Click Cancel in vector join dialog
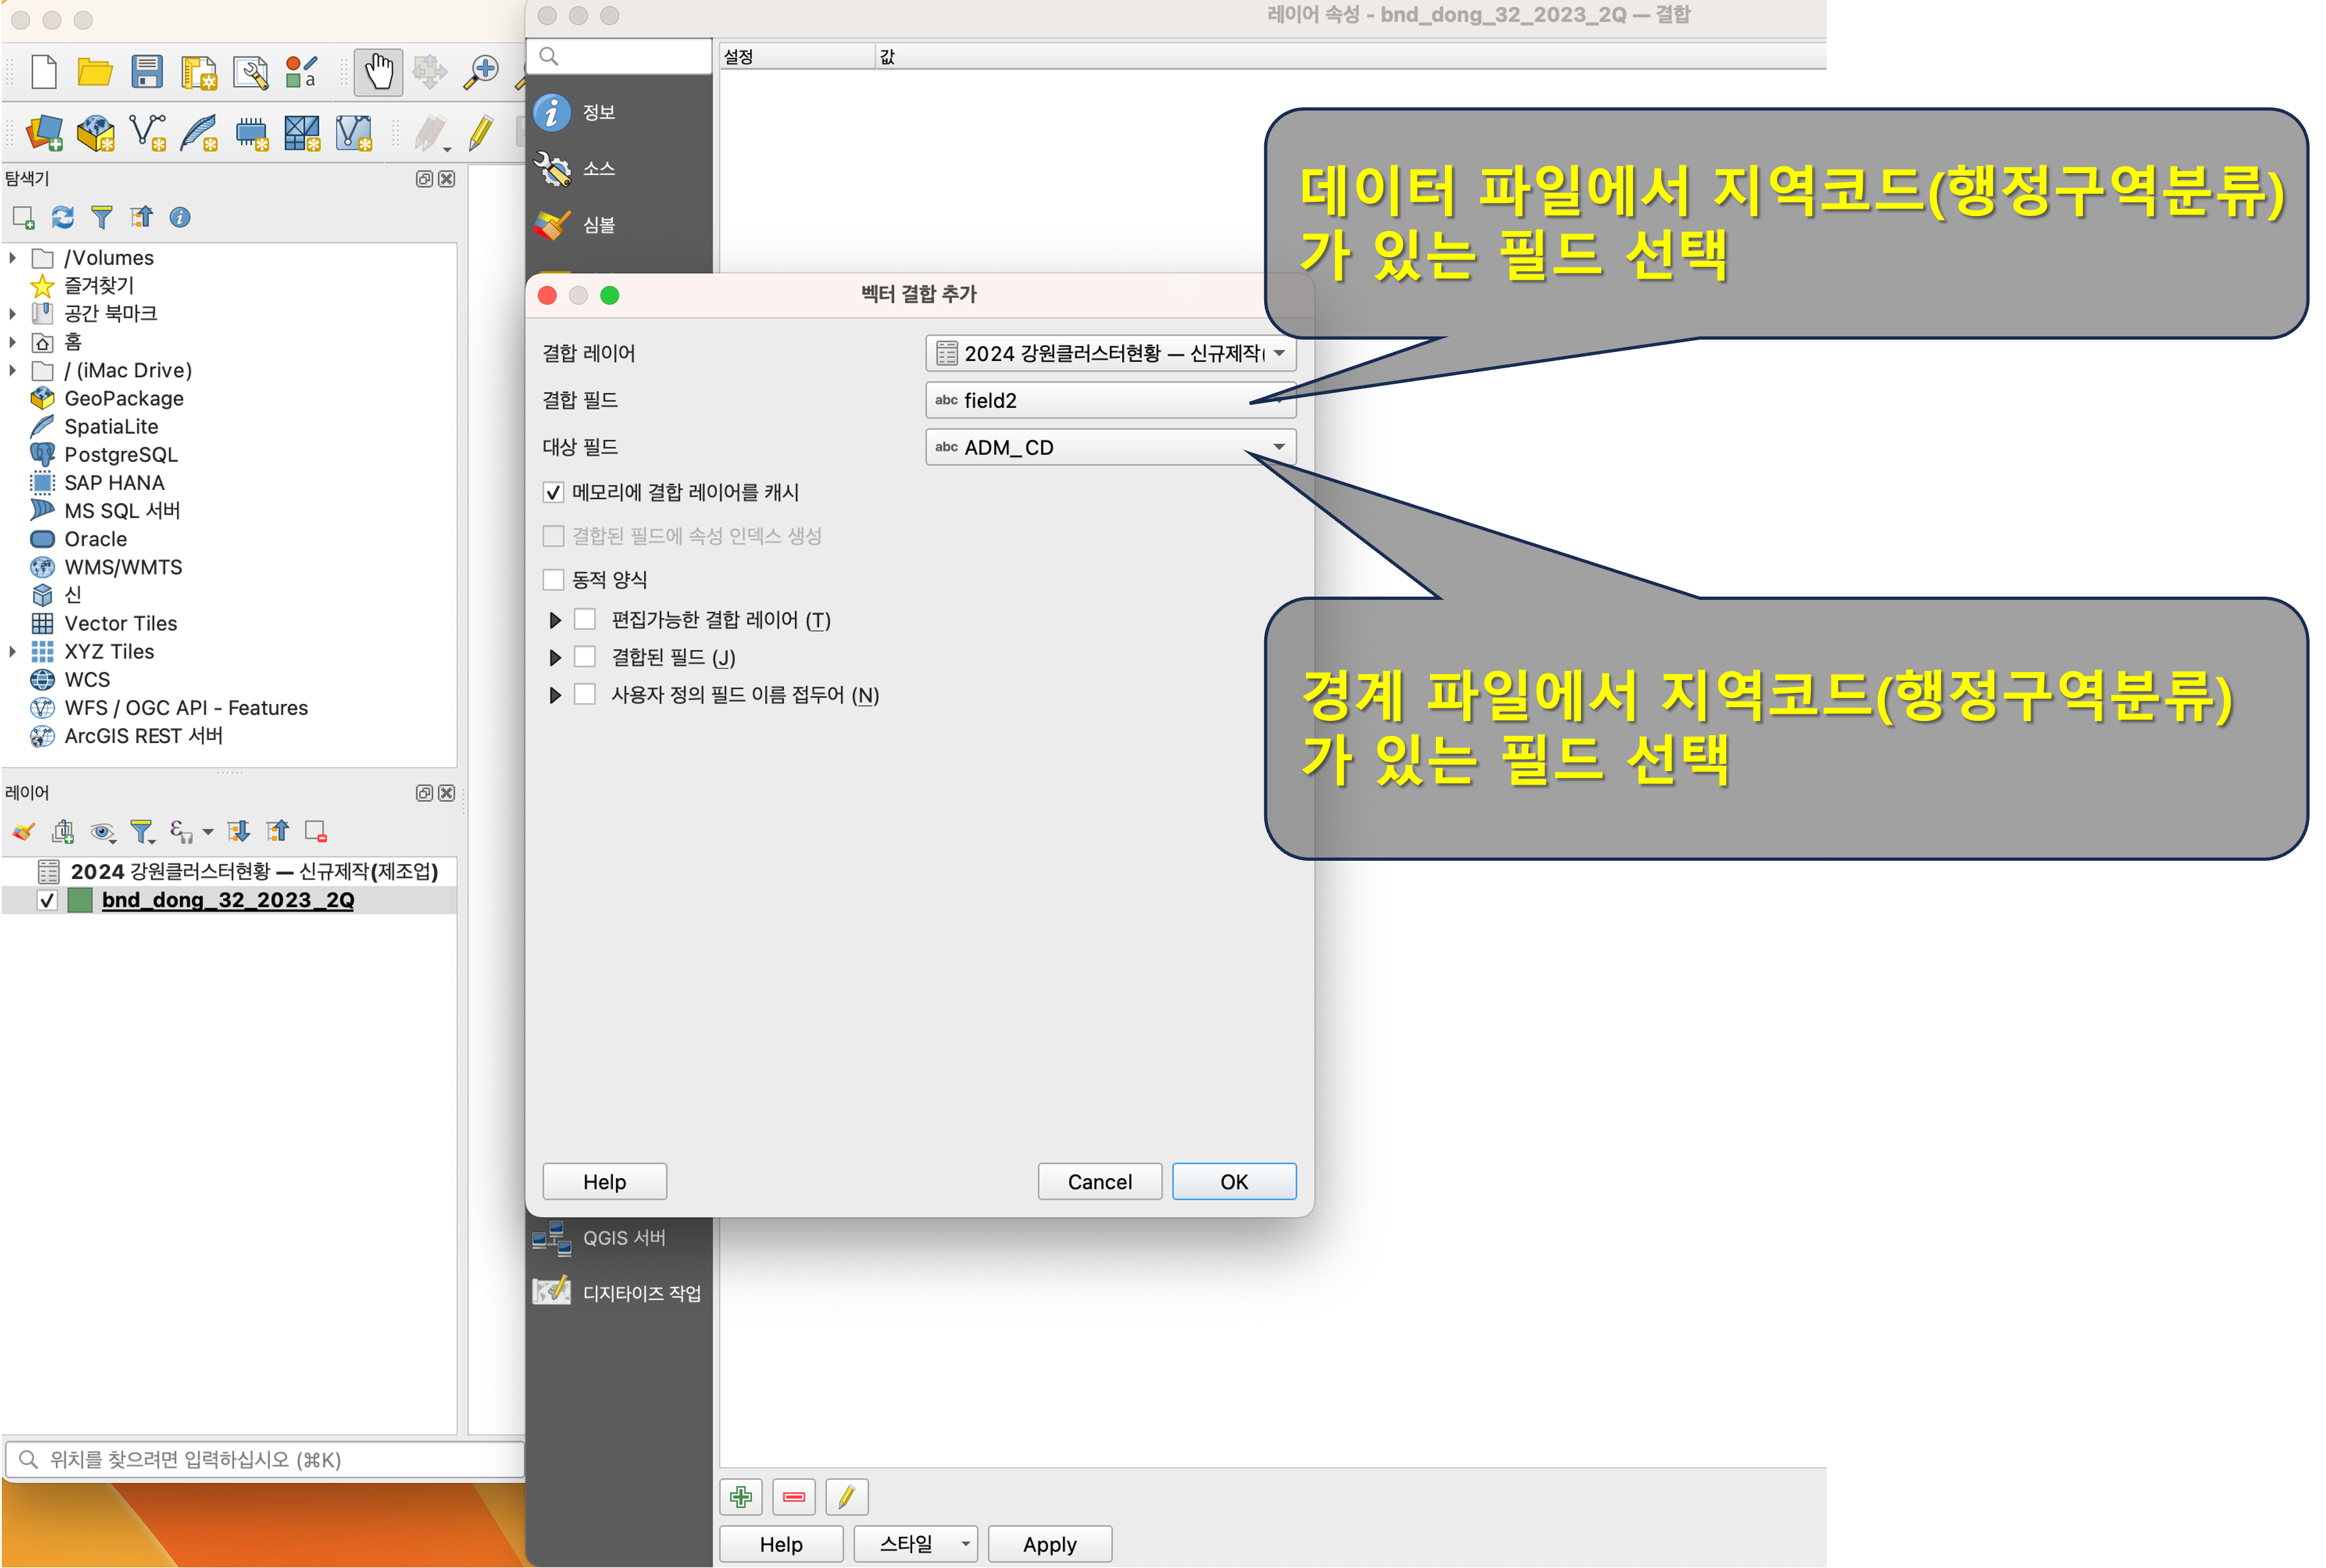 pos(1099,1182)
